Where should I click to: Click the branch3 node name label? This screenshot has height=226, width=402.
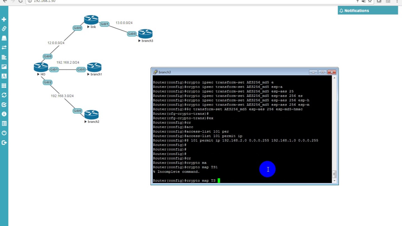tap(147, 41)
